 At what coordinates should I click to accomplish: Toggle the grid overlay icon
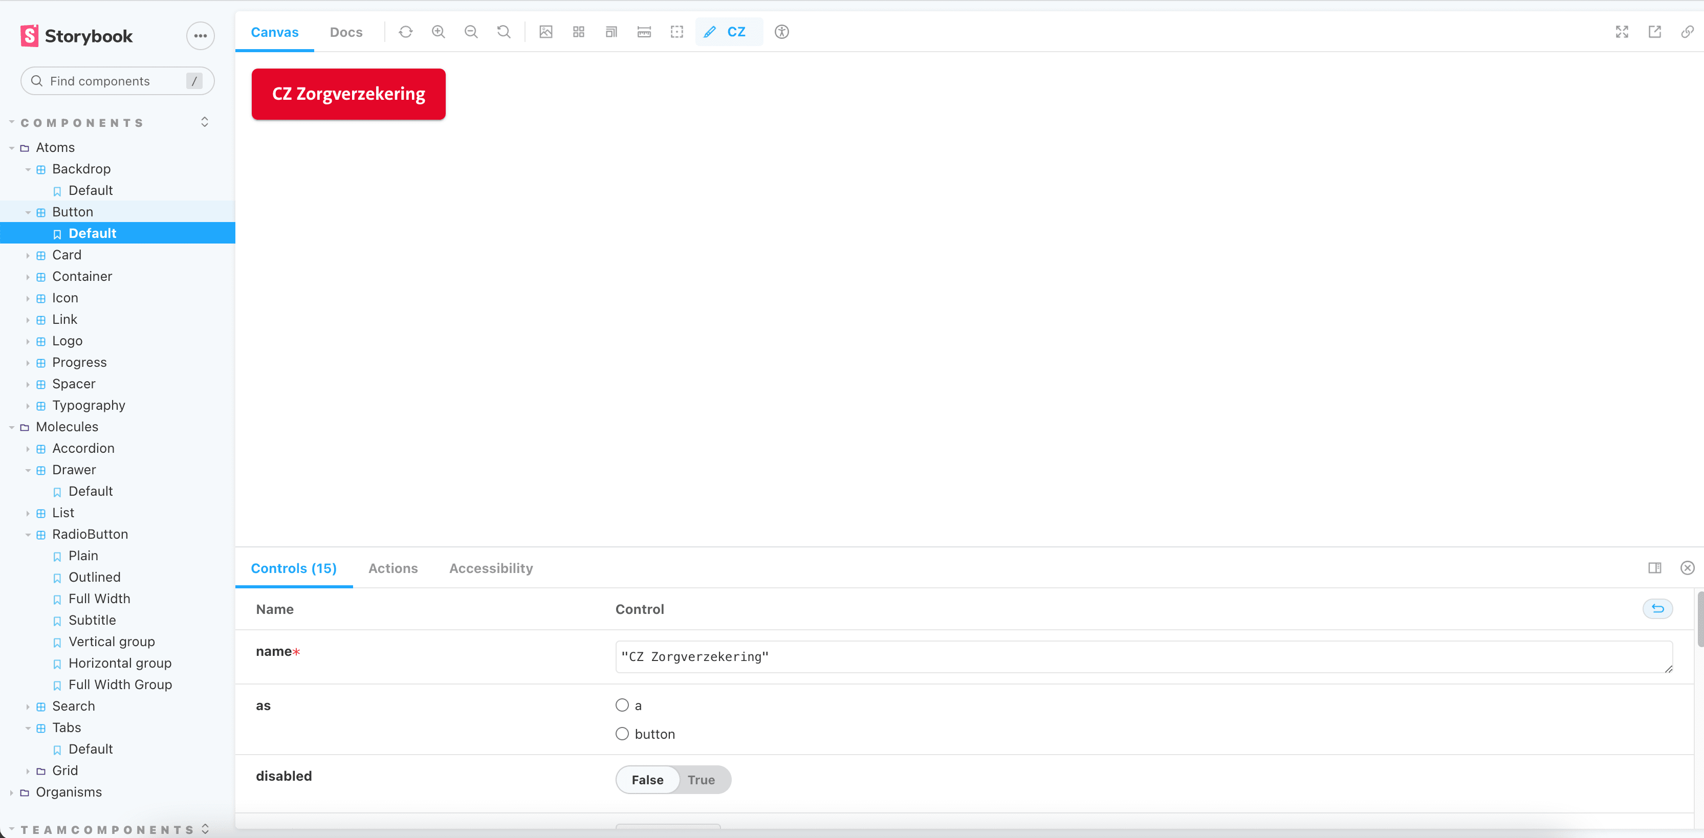(x=578, y=32)
